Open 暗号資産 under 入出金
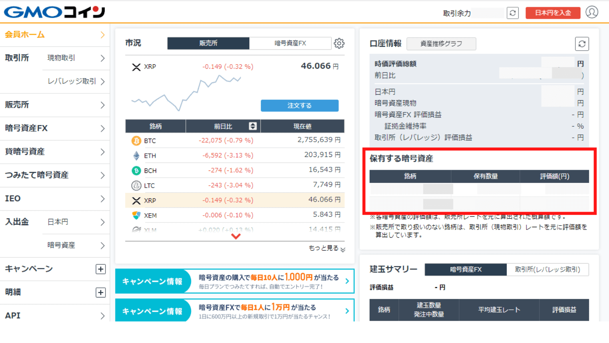This screenshot has width=609, height=343. pos(76,246)
